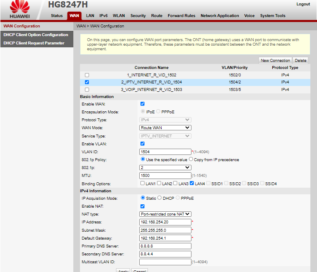
Task: Click the Logout link
Action: tap(303, 4)
